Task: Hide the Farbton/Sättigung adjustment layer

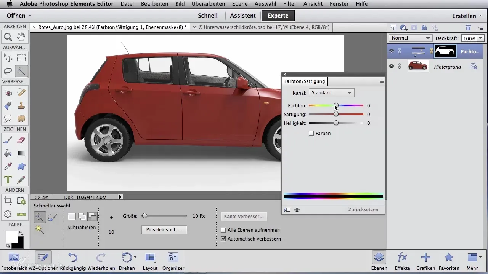Action: [x=392, y=51]
